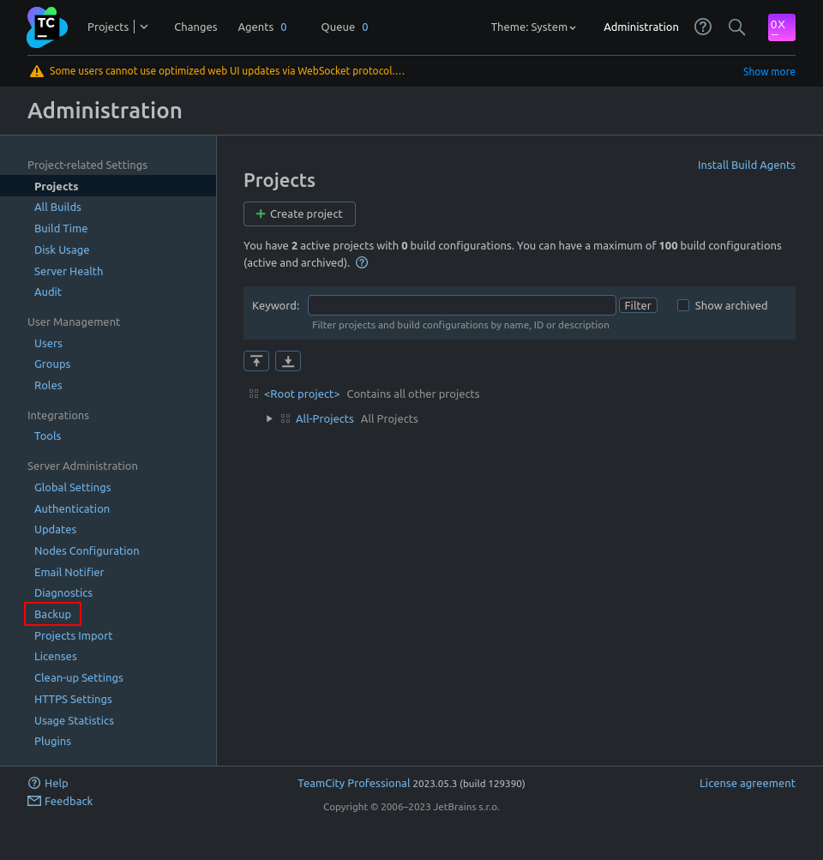Enable the Show archived checkbox
The height and width of the screenshot is (860, 823).
[x=683, y=305]
